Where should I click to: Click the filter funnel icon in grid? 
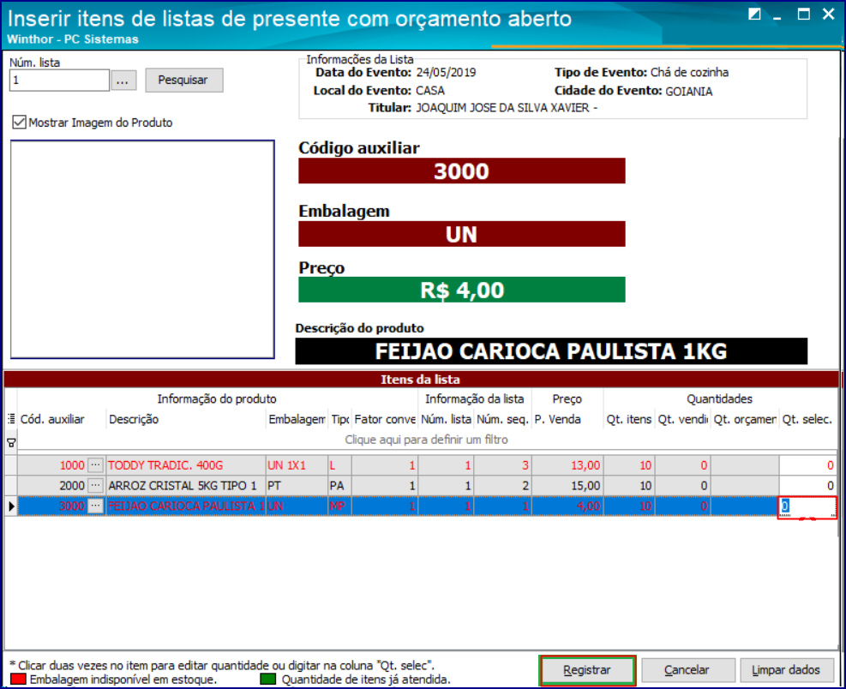point(11,442)
